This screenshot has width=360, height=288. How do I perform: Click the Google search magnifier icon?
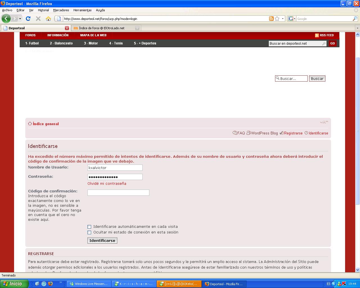[x=355, y=19]
